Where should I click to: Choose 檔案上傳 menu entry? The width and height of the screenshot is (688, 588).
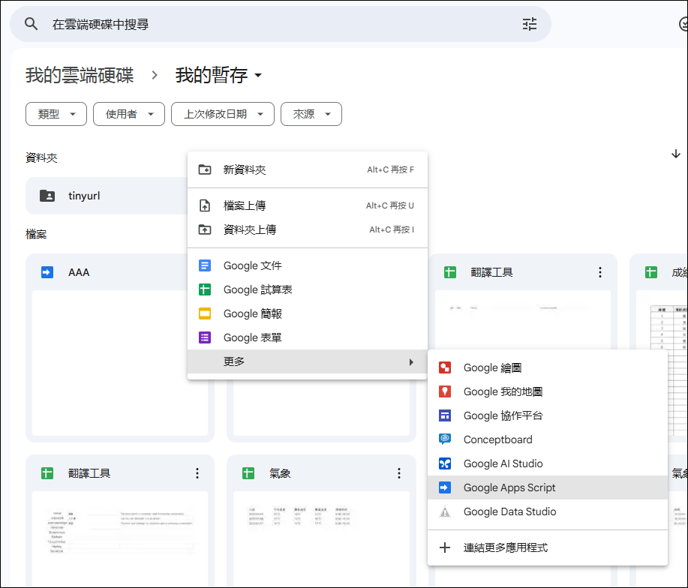(x=307, y=205)
